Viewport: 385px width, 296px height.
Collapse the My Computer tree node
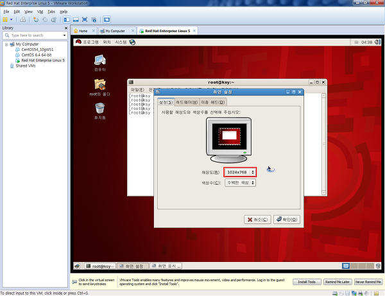pyautogui.click(x=6, y=44)
